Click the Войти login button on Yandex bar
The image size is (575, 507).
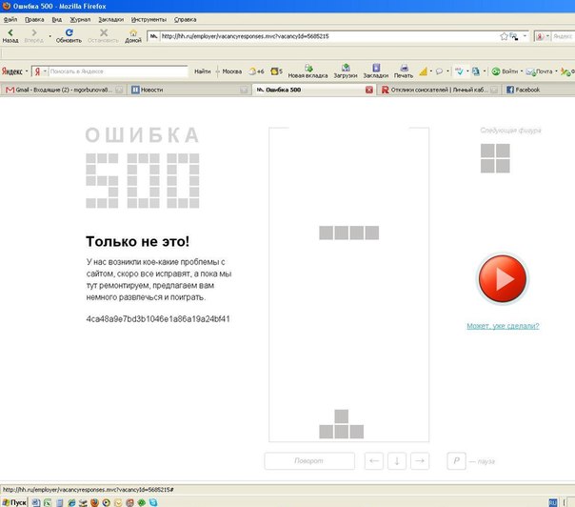coord(505,71)
